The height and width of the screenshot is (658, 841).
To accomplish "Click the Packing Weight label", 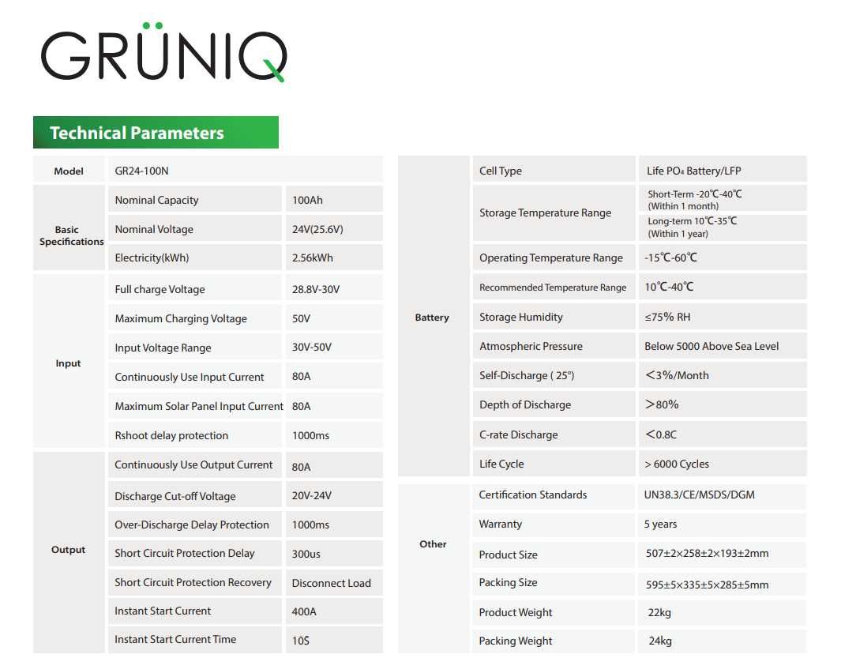I will 515,641.
